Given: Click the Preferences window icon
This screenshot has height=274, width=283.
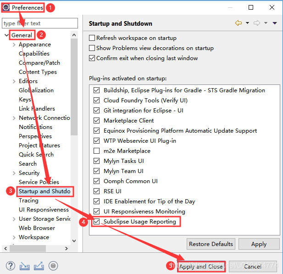Looking at the screenshot, I should point(6,7).
